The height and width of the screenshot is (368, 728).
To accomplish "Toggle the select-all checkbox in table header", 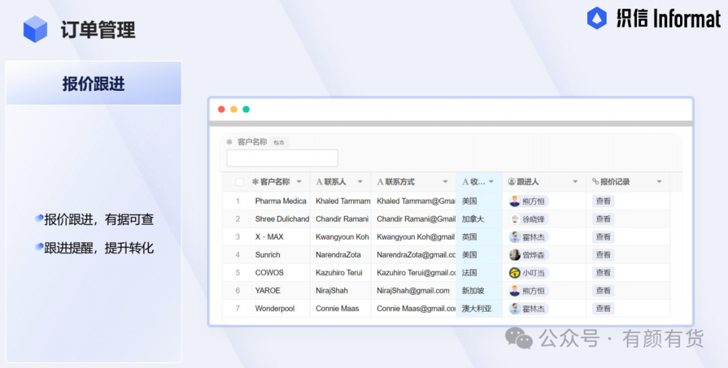I will 239,182.
